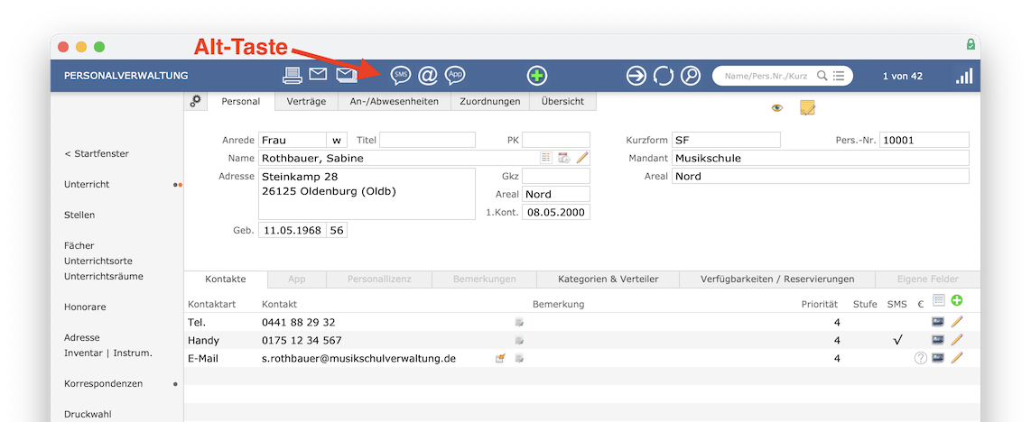Open Honorare in the sidebar
Viewport: 1031px width, 422px height.
[x=85, y=307]
